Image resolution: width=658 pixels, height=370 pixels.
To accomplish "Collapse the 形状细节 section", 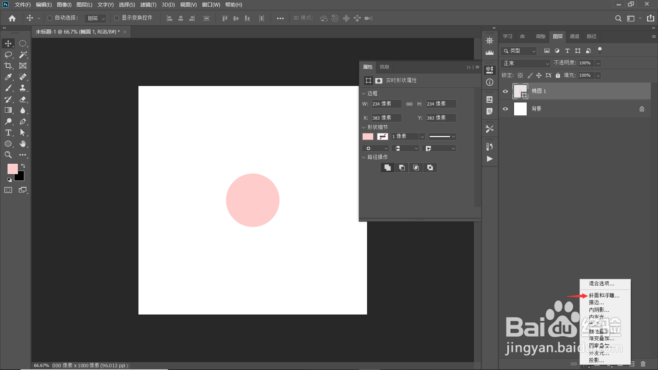I will tap(364, 127).
